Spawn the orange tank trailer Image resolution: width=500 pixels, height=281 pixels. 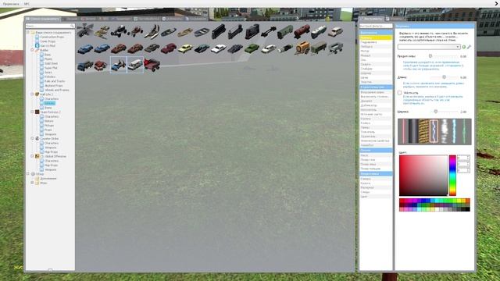point(302,48)
